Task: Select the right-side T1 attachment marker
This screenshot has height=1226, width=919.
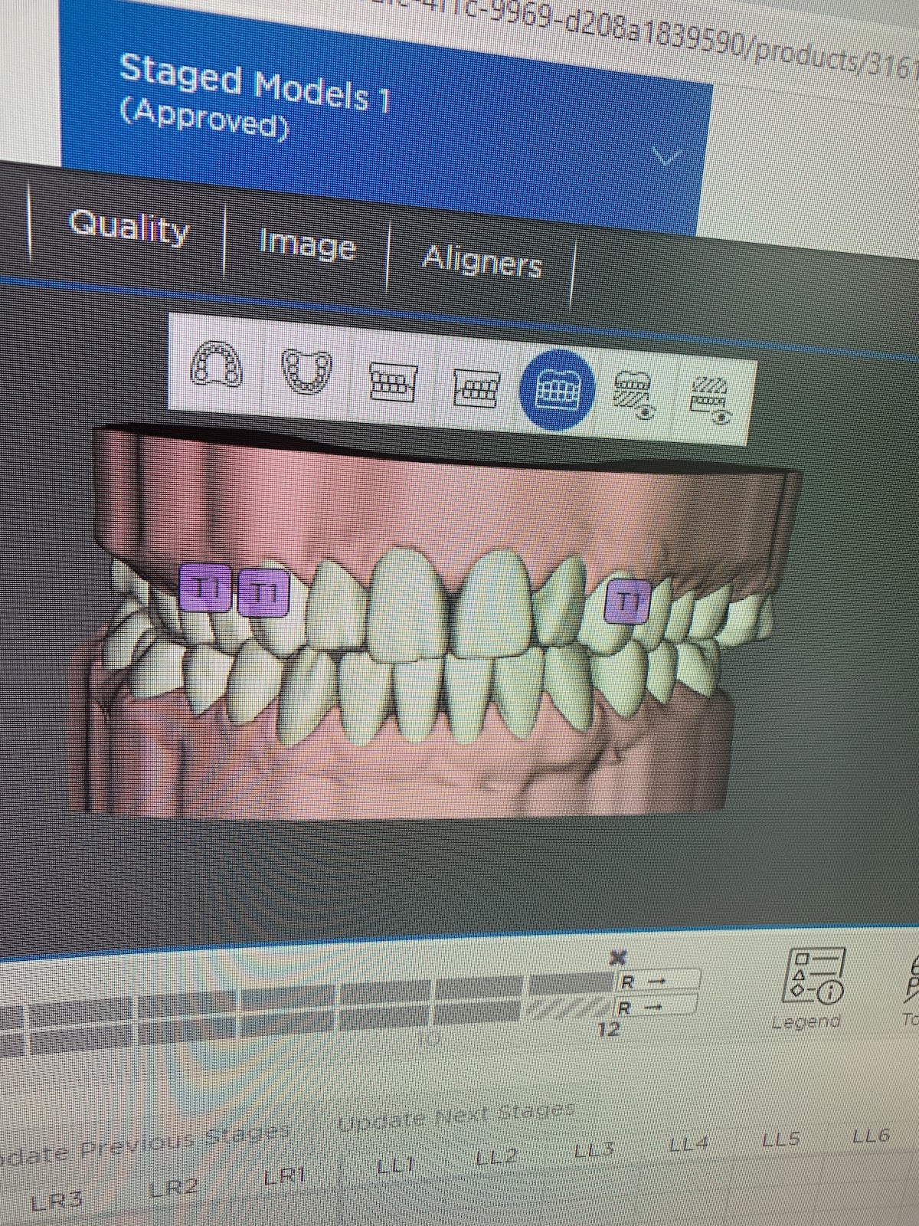Action: 628,600
